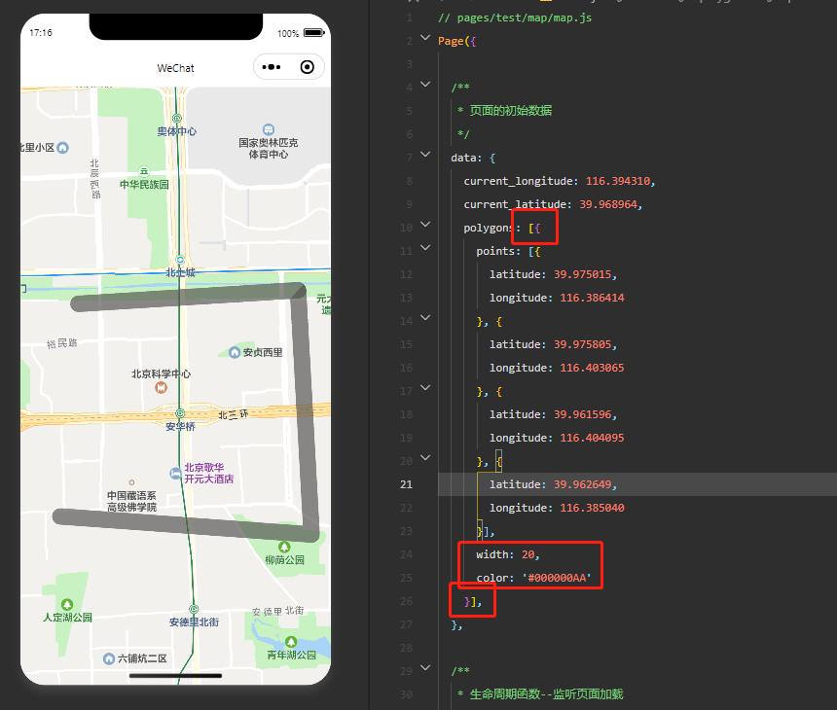This screenshot has width=837, height=710.
Task: Click the 六铺炕二区 residential marker icon
Action: 109,658
